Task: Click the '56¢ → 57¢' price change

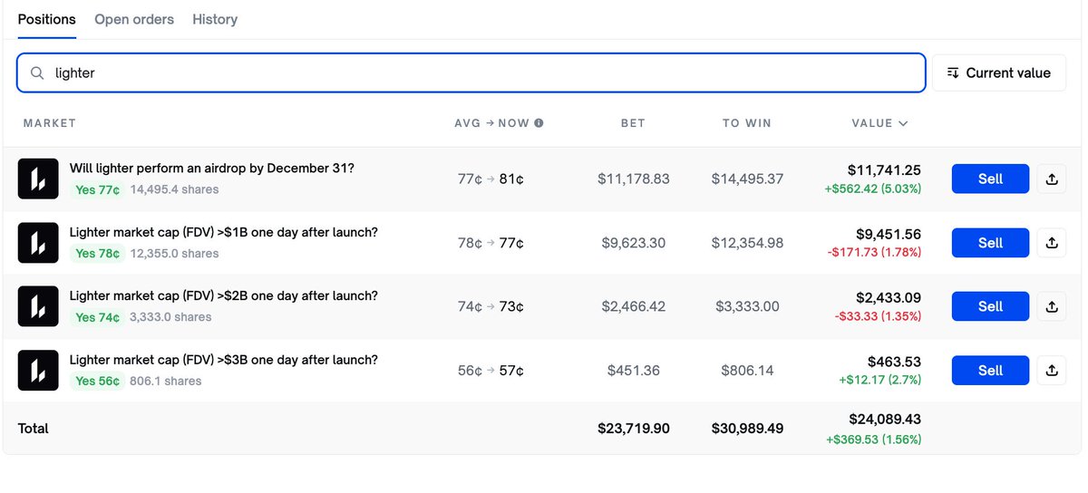Action: [491, 371]
